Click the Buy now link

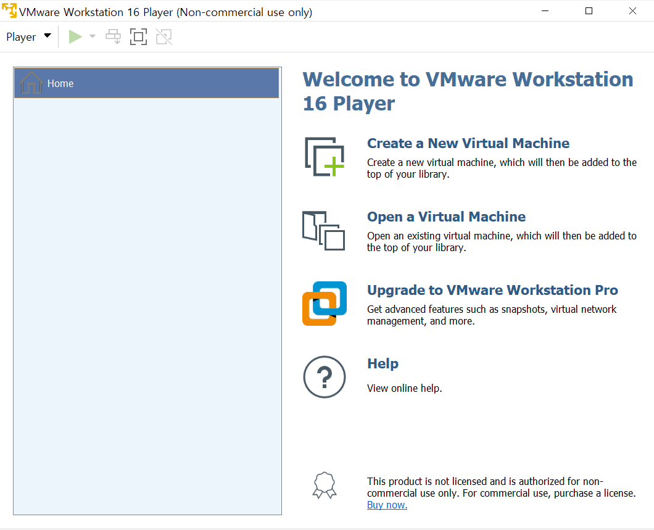[x=386, y=504]
